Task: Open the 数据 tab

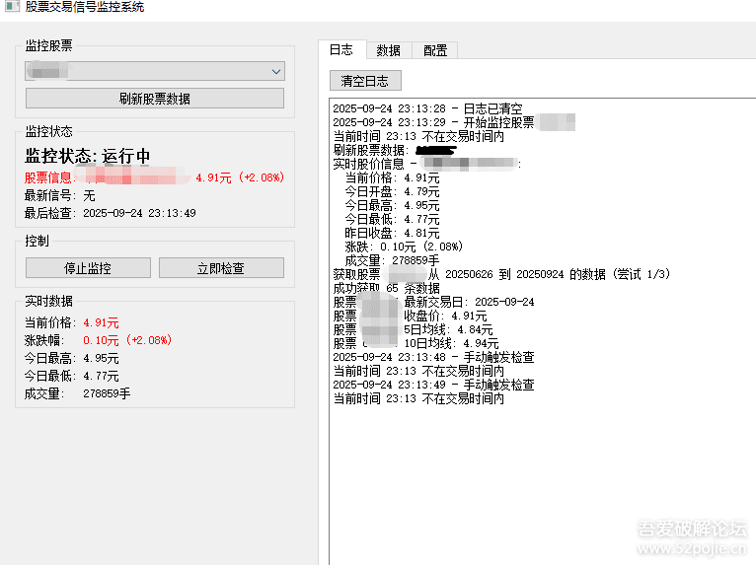Action: tap(389, 50)
